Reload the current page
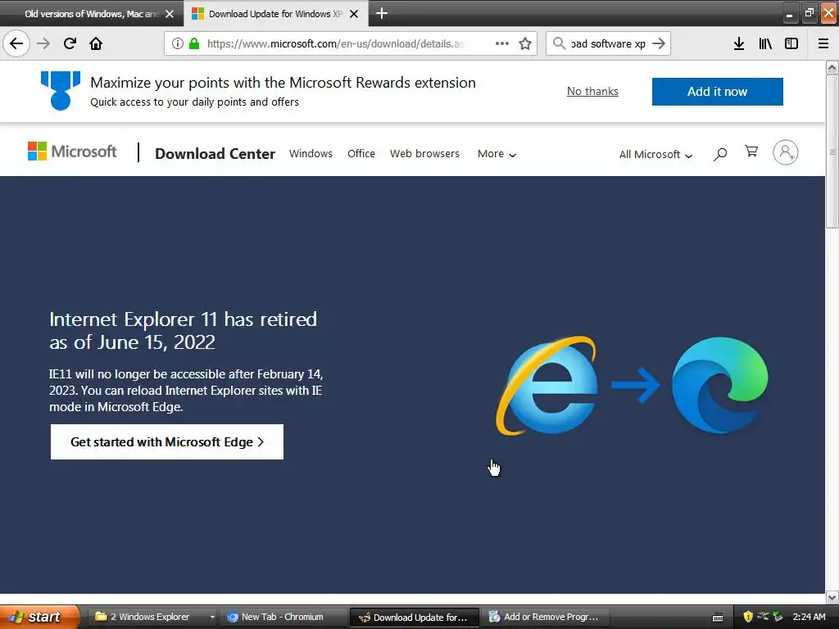The height and width of the screenshot is (629, 839). click(x=70, y=43)
